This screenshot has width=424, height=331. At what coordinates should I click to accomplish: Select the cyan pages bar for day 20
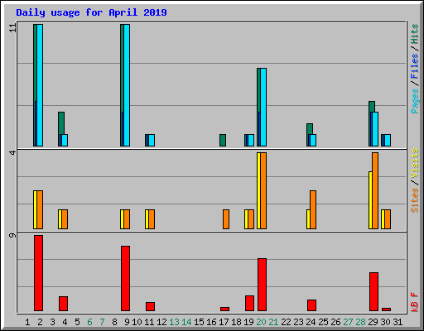[263, 107]
